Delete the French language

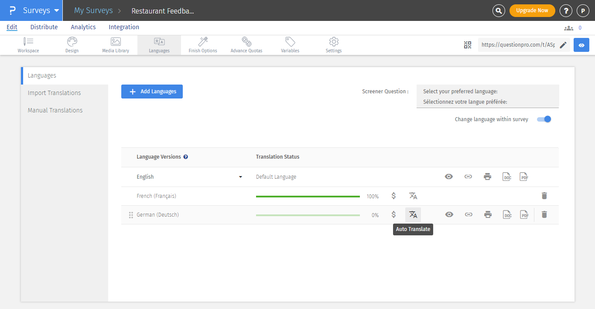tap(544, 196)
